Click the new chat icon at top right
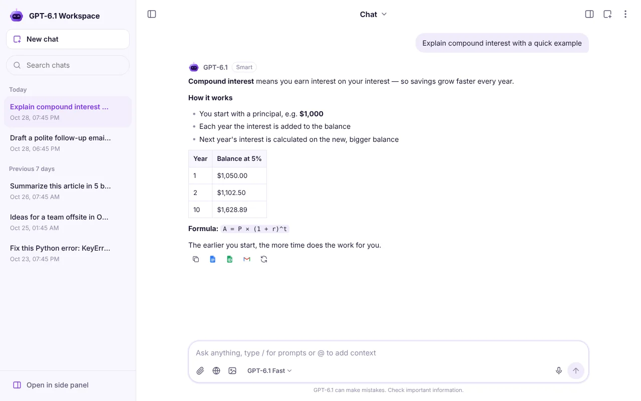The height and width of the screenshot is (401, 641). (607, 14)
